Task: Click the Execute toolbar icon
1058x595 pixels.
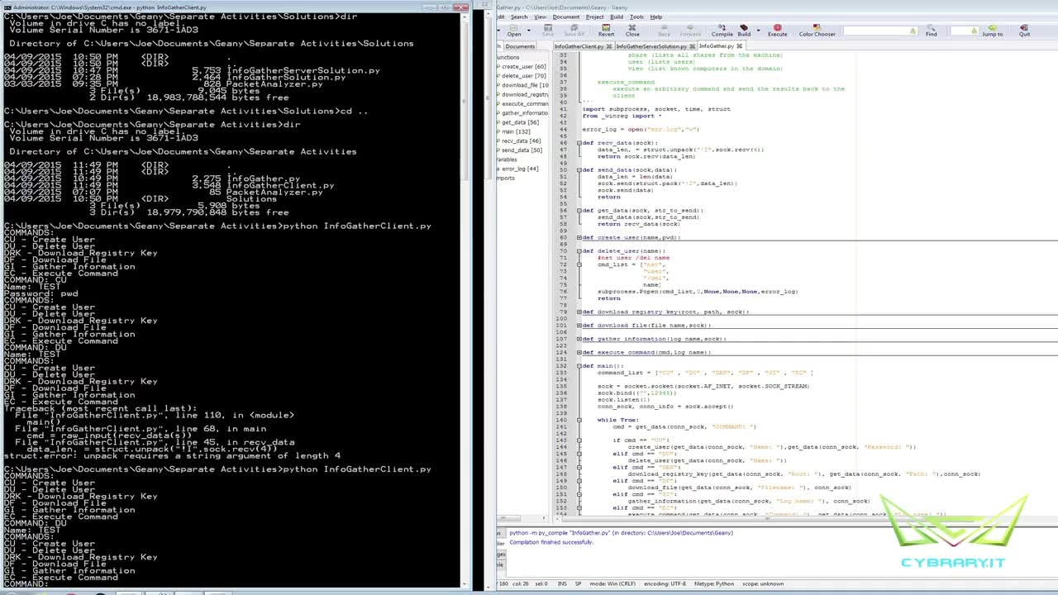Action: [778, 31]
